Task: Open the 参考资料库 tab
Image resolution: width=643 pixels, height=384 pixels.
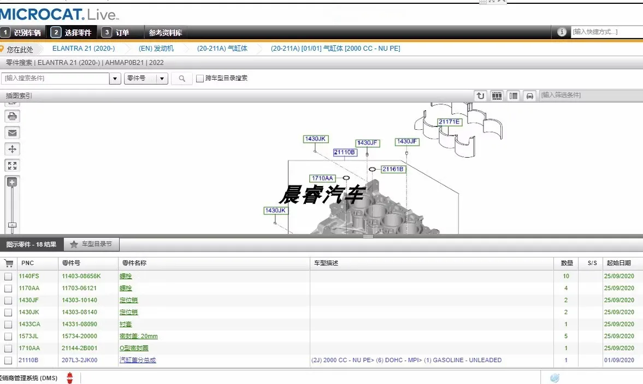Action: point(166,32)
